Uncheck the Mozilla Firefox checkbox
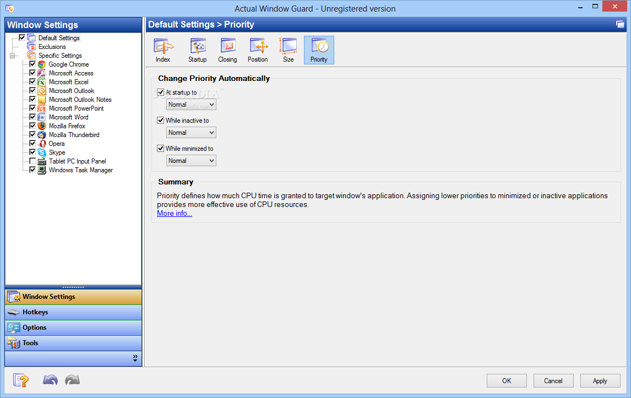The height and width of the screenshot is (398, 631). point(32,126)
